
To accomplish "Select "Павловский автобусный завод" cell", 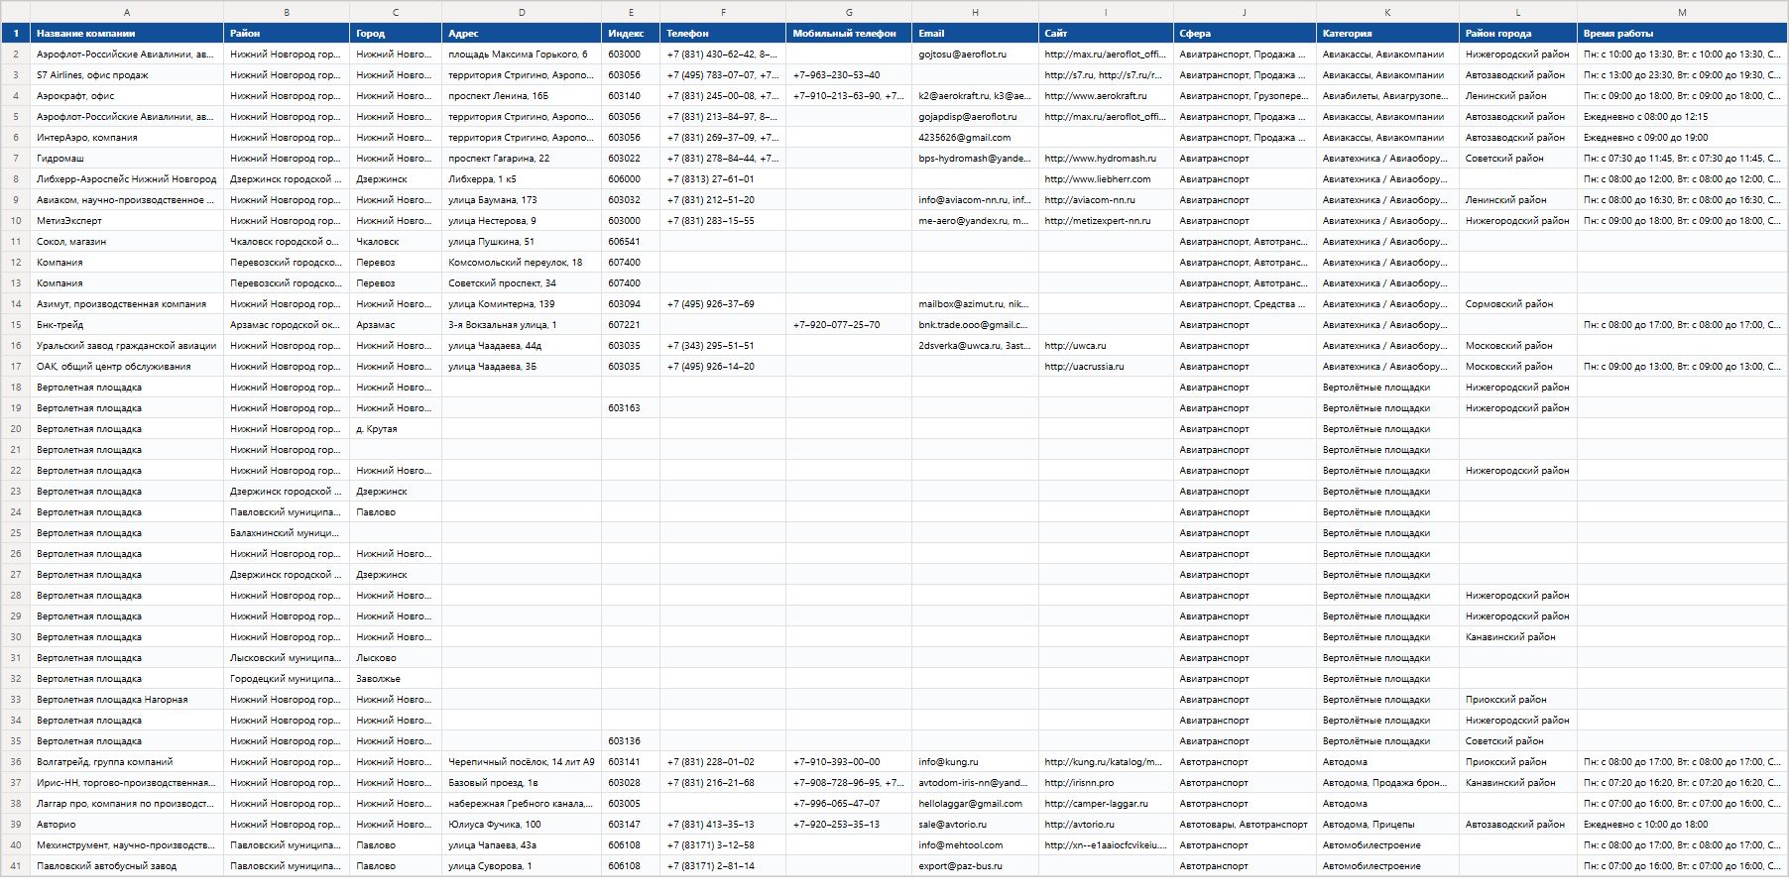I will pos(127,866).
